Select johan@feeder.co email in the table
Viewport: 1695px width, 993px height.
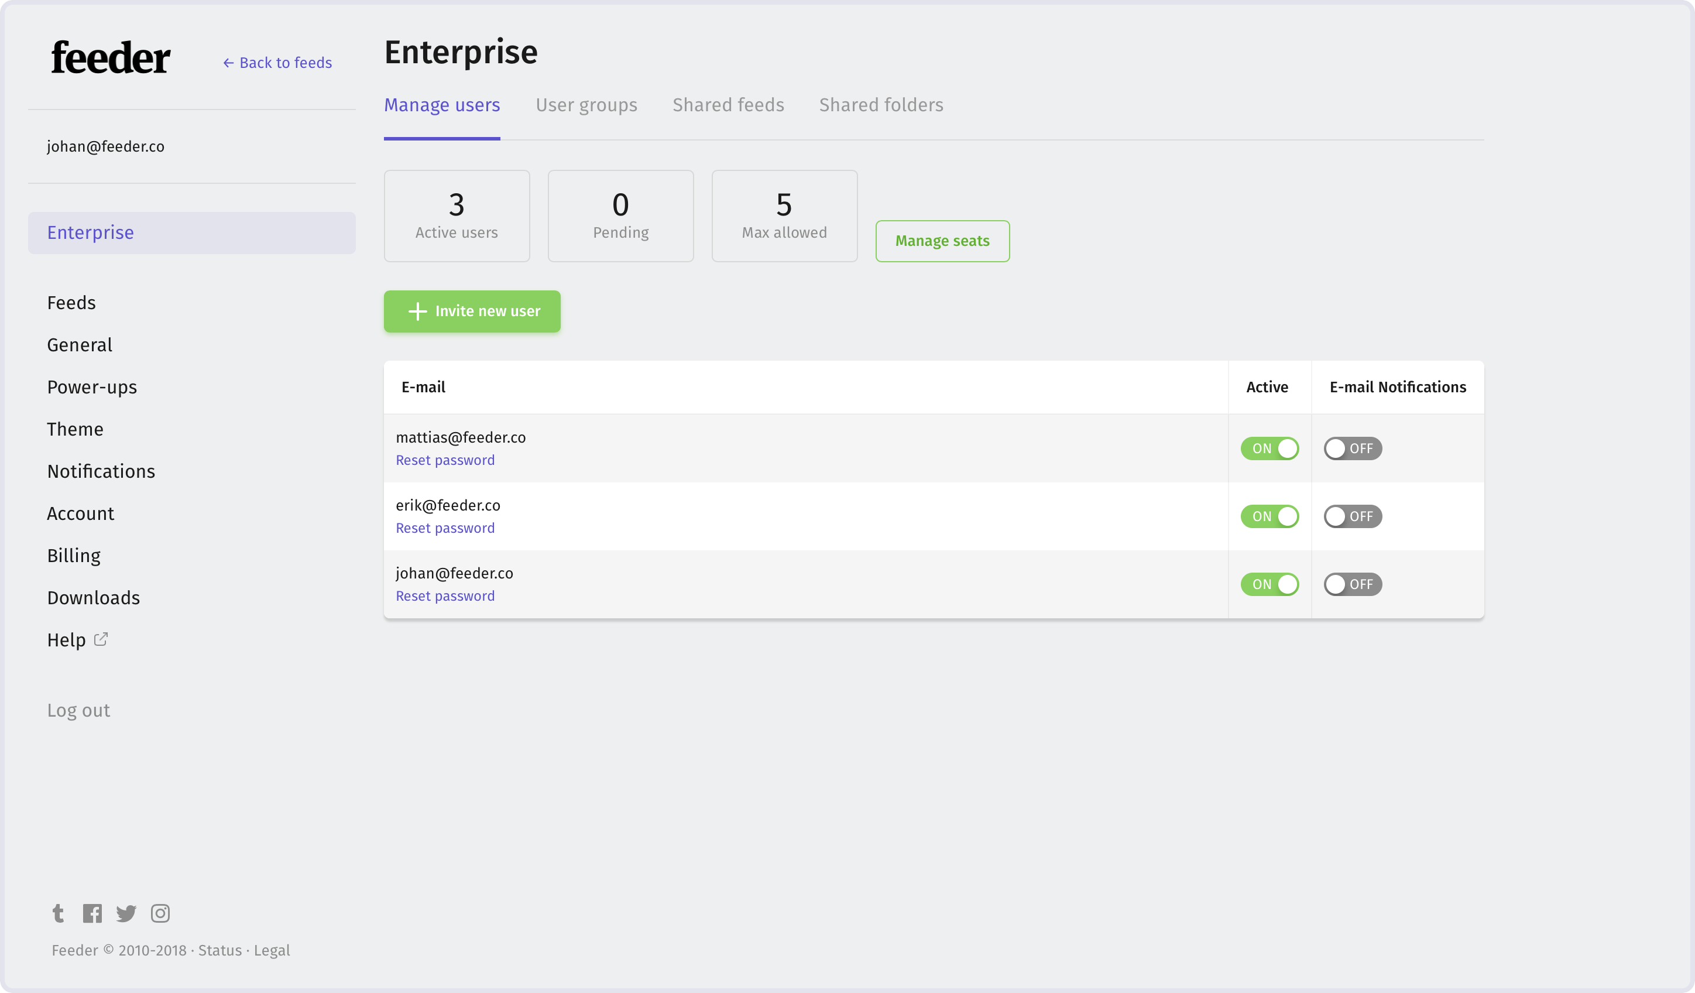tap(454, 573)
